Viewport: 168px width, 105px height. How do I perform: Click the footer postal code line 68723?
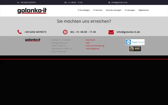point(59,52)
